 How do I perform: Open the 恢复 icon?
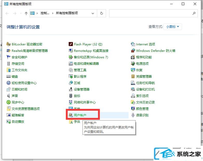[133, 70]
